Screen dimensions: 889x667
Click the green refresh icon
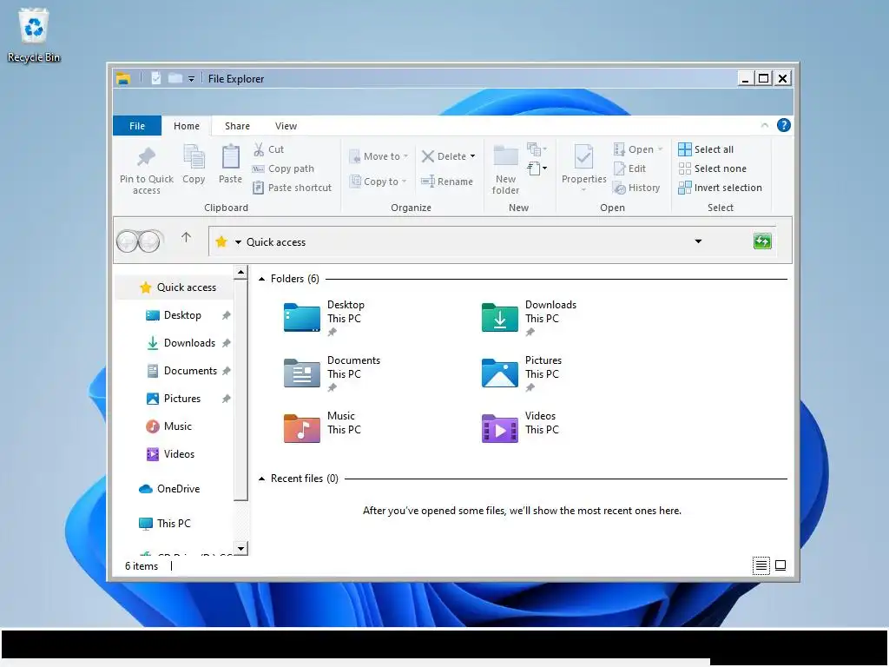(x=762, y=241)
